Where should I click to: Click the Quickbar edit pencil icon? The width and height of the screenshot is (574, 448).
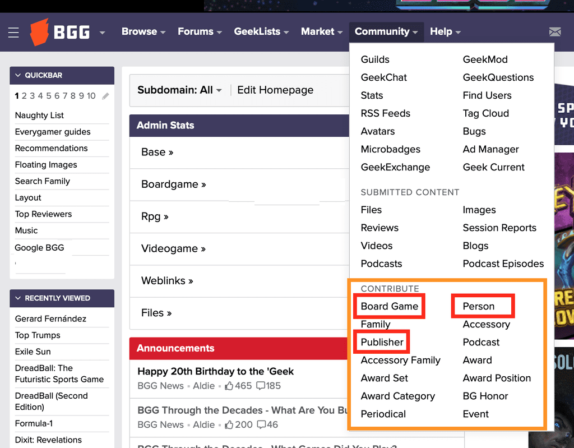pyautogui.click(x=105, y=96)
